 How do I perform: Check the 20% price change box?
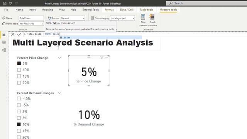pyautogui.click(x=19, y=83)
